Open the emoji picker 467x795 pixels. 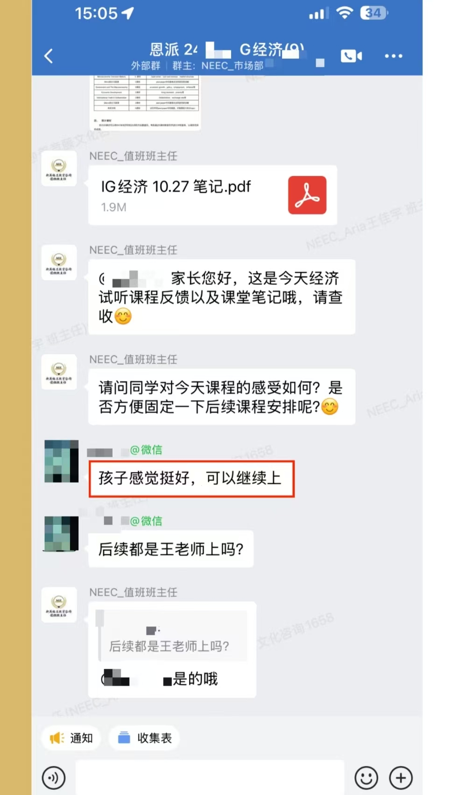click(x=366, y=778)
